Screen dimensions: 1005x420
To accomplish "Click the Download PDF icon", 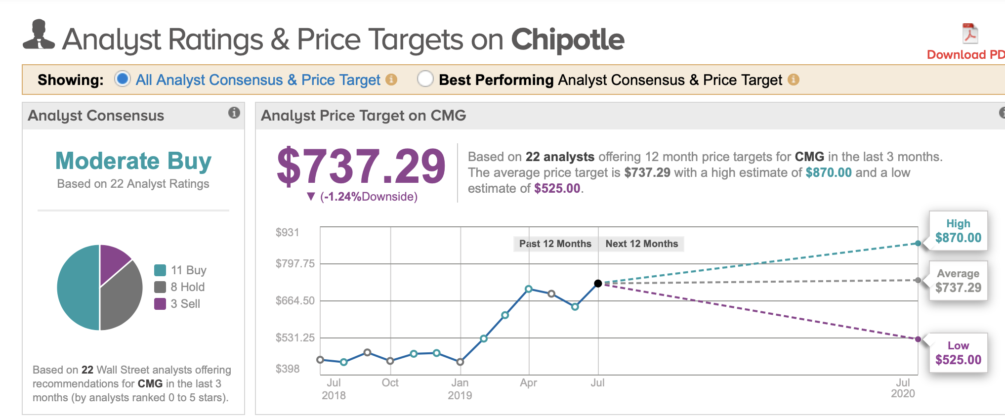I will (x=970, y=33).
